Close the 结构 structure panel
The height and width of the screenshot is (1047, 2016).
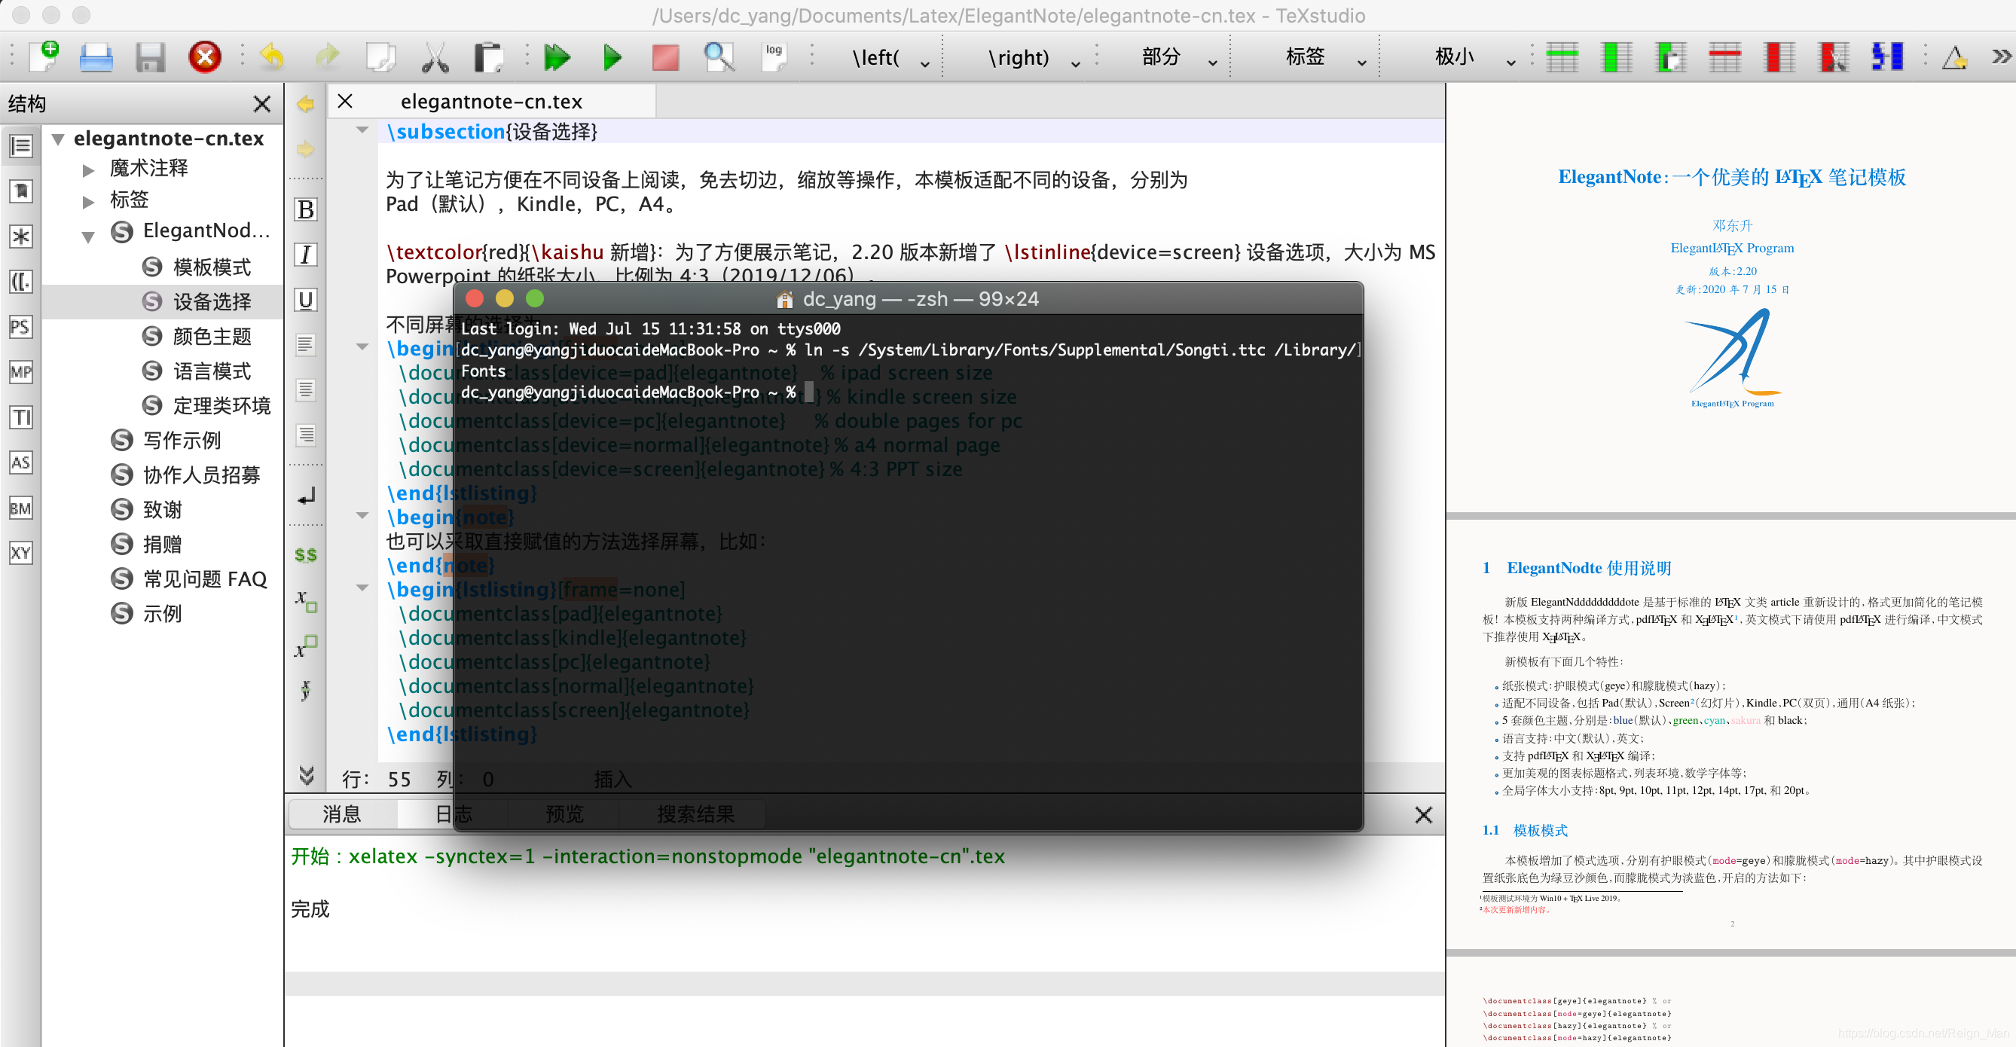(x=262, y=104)
